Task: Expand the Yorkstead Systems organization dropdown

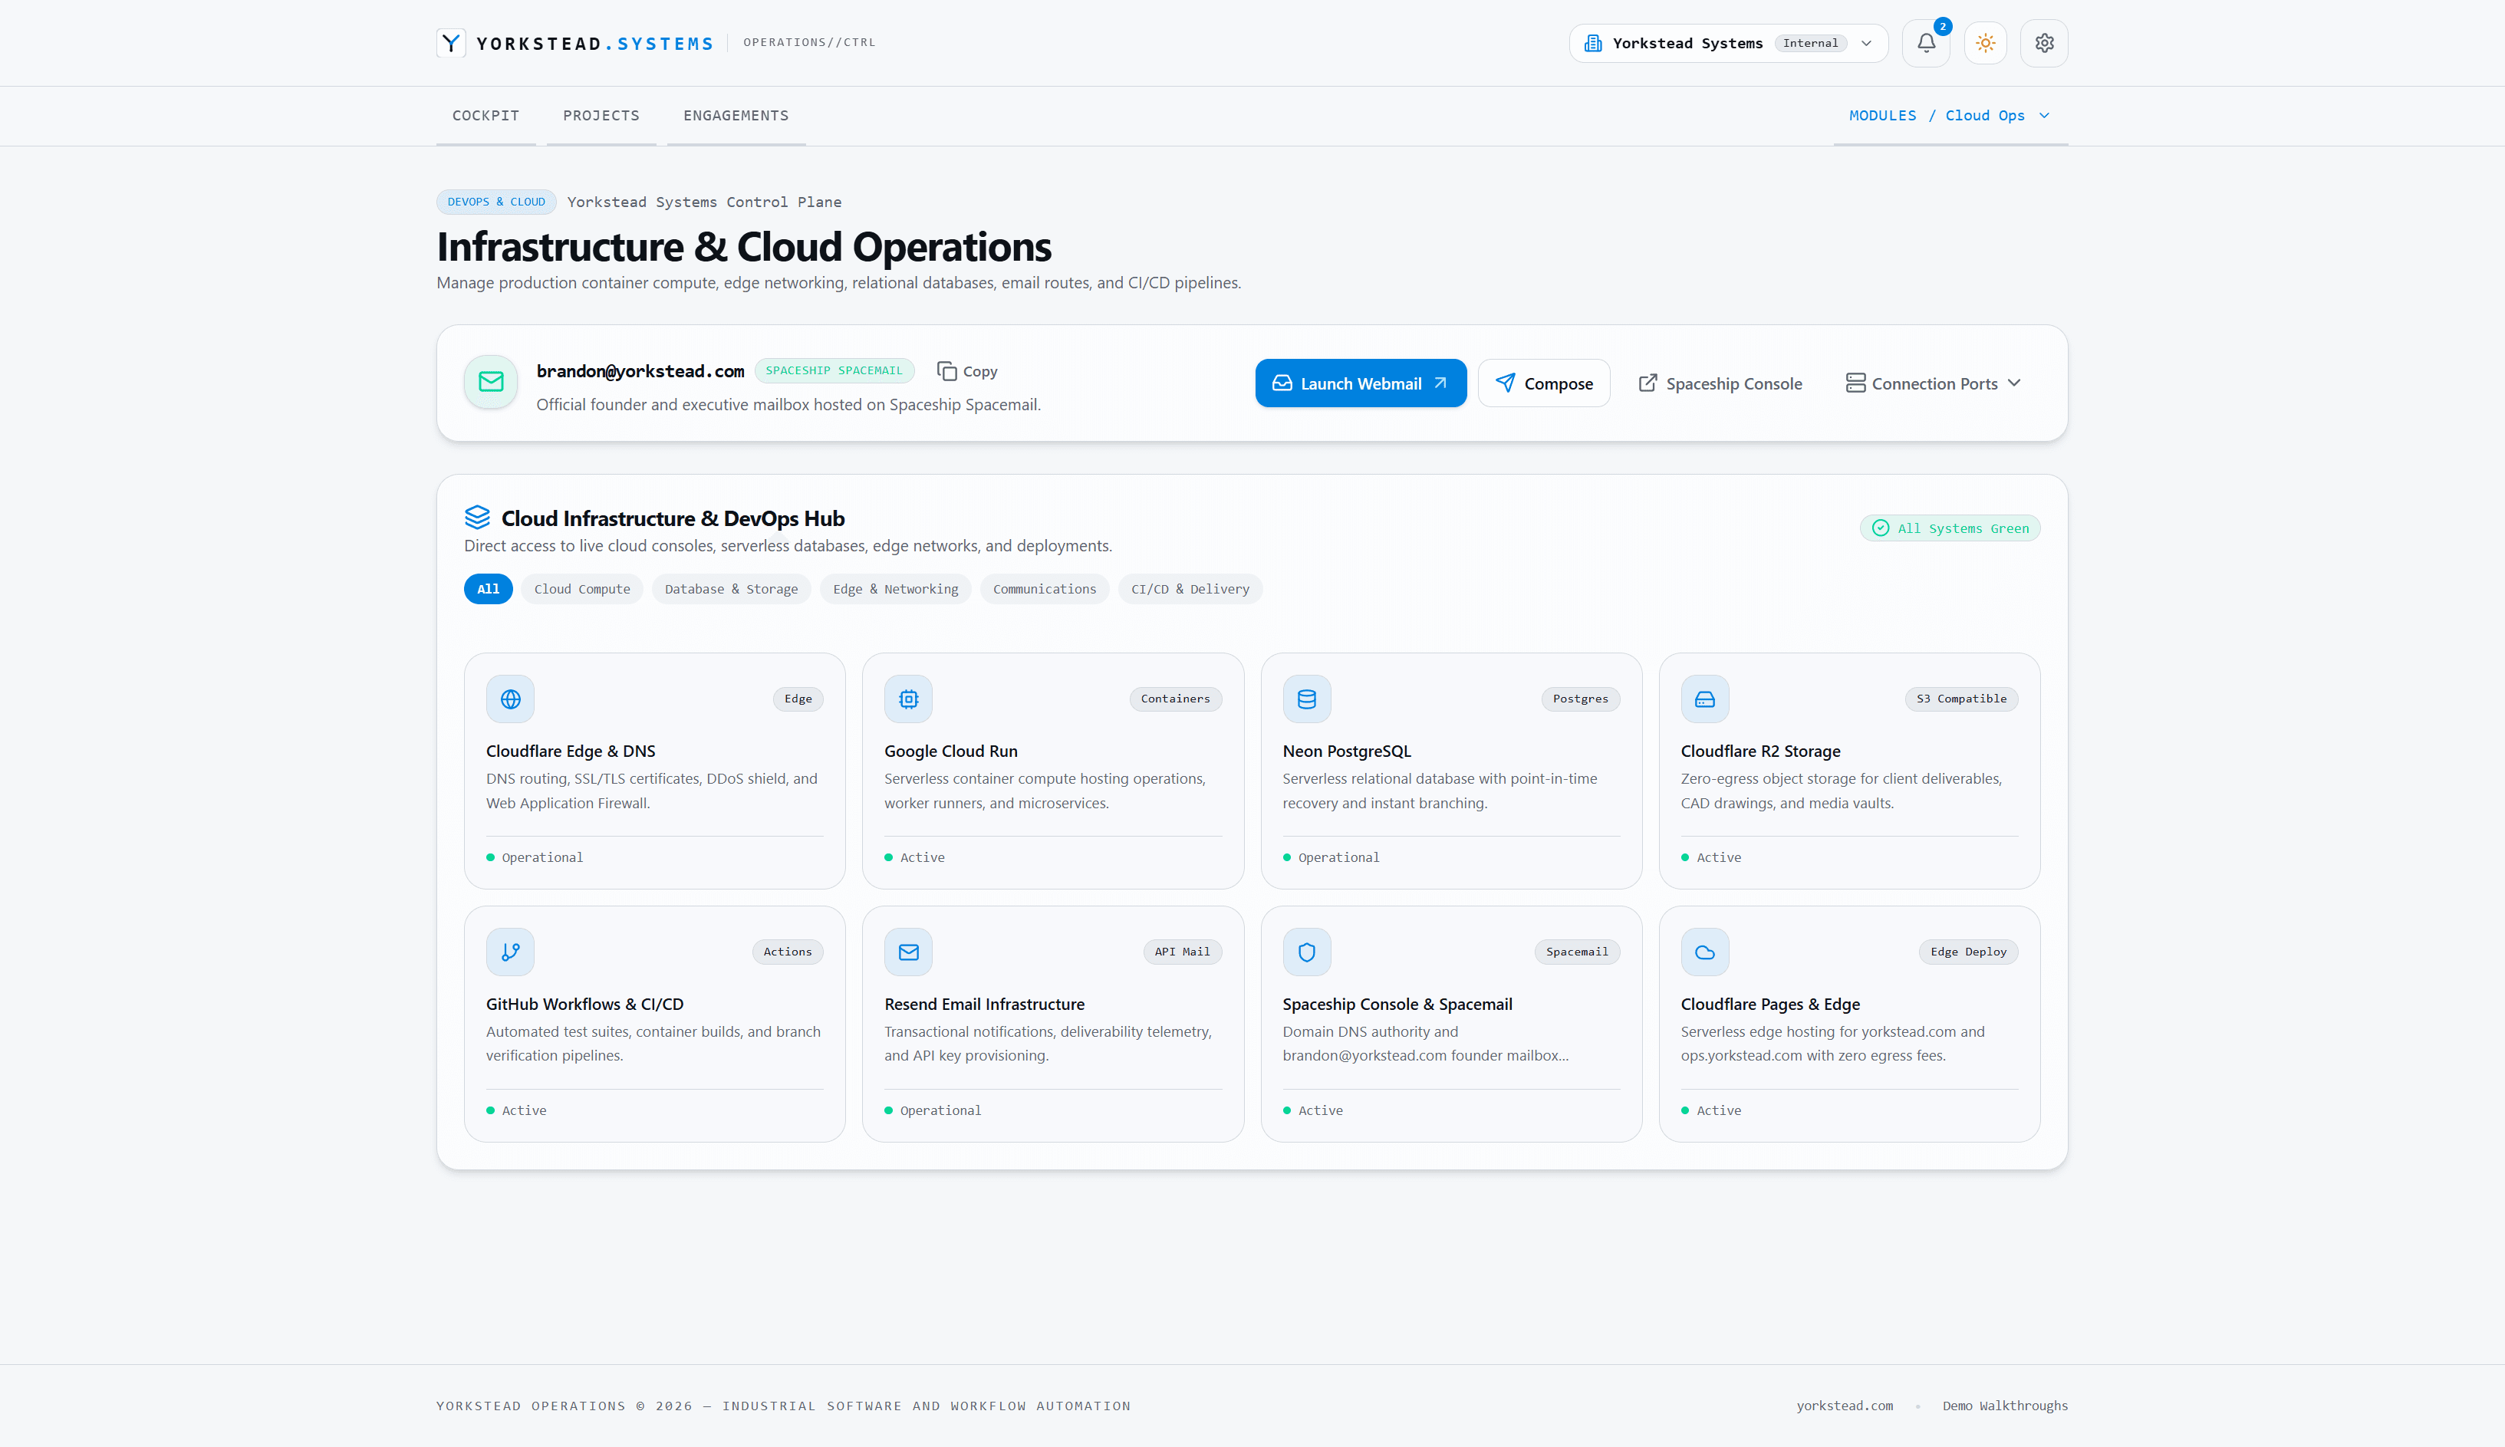Action: coord(1729,43)
